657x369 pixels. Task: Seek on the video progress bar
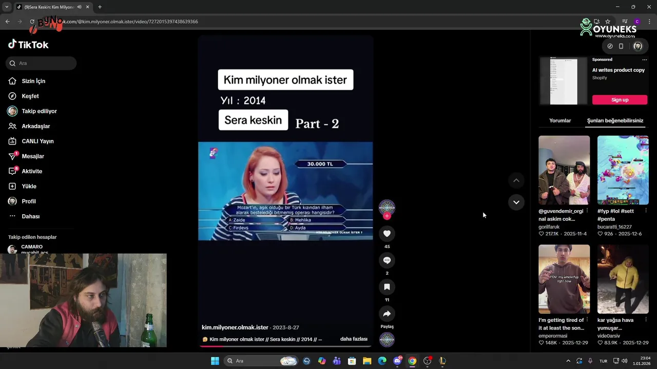click(x=285, y=346)
